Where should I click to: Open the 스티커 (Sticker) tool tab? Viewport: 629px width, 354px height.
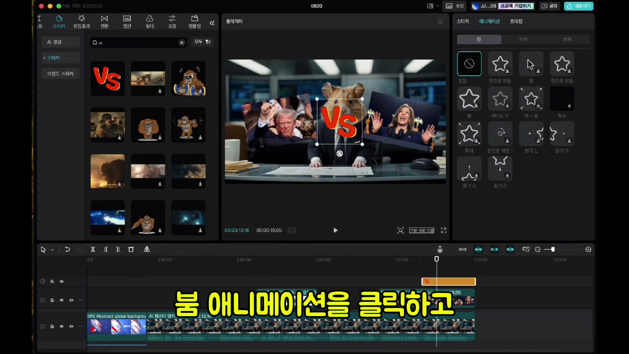tap(59, 22)
